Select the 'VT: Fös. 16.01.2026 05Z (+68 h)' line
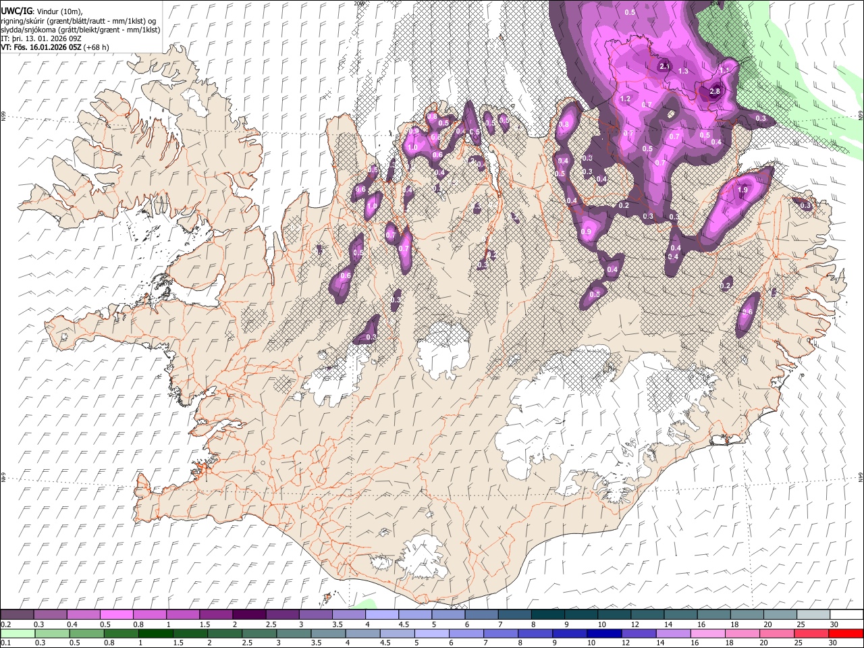The image size is (864, 648). coord(55,47)
